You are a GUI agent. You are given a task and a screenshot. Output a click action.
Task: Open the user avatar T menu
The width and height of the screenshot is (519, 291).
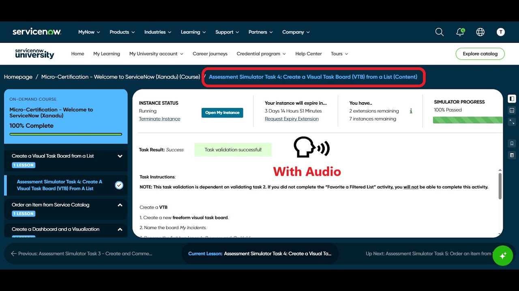click(501, 32)
